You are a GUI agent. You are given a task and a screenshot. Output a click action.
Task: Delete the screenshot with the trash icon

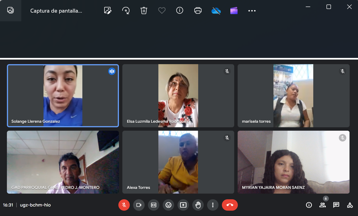pyautogui.click(x=144, y=10)
